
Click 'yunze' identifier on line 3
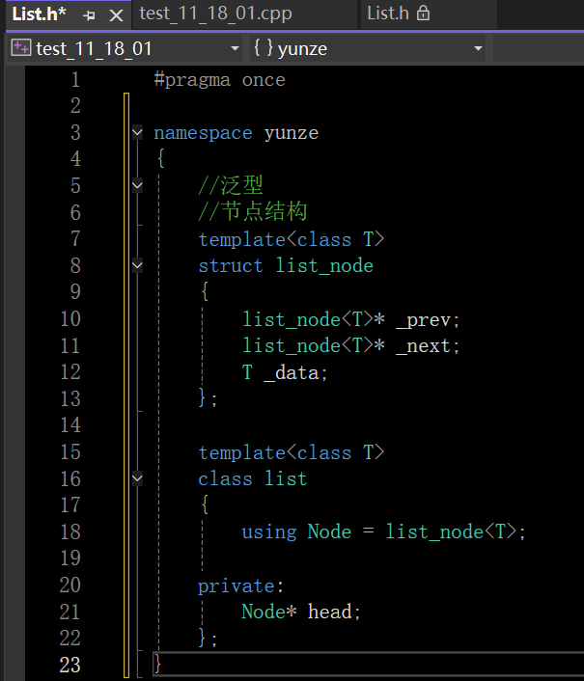point(292,133)
